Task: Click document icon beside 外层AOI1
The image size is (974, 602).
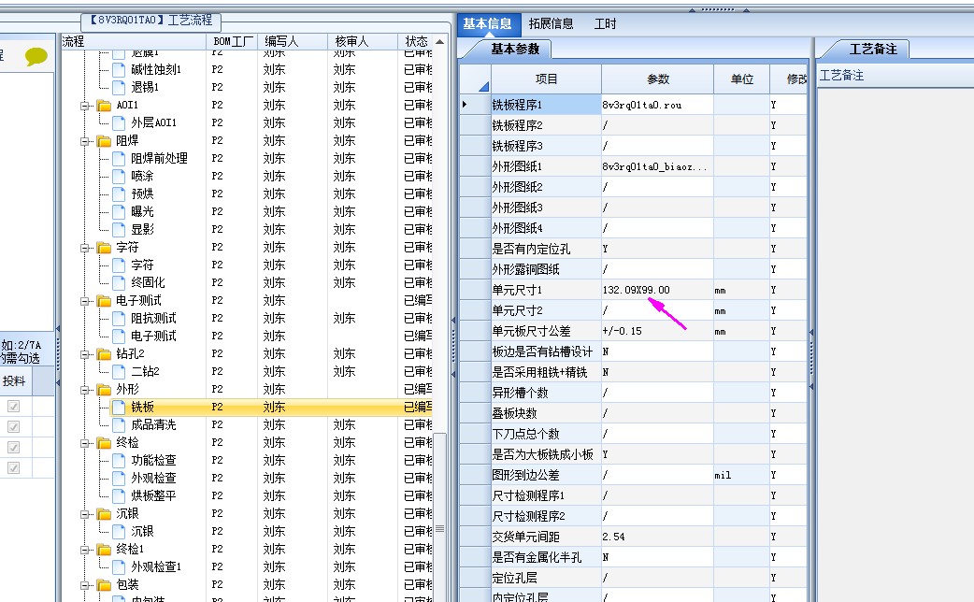Action: pos(119,123)
